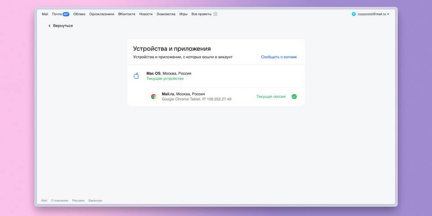This screenshot has width=432, height=216.
Task: Click the Сообщить о взломе link
Action: pos(279,57)
